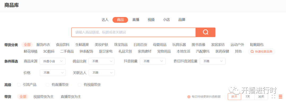Select the 其他 category
The image size is (286, 103).
[238, 51]
